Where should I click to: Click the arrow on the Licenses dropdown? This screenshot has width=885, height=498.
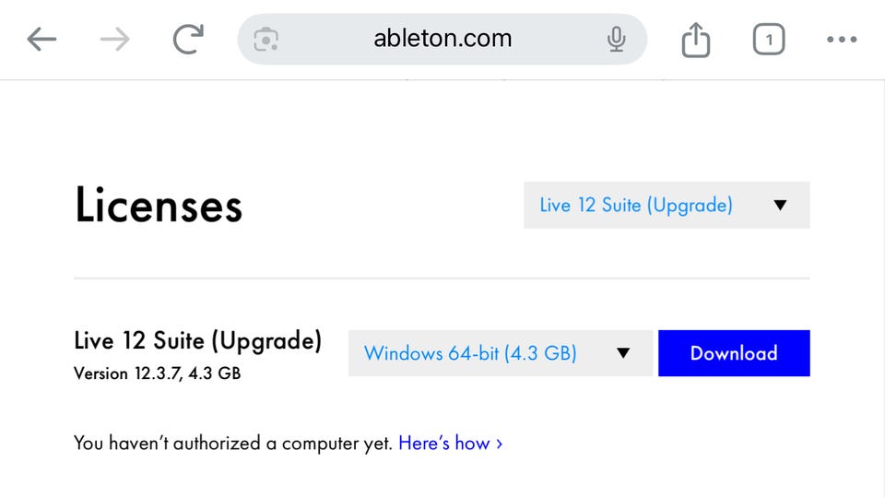[780, 205]
